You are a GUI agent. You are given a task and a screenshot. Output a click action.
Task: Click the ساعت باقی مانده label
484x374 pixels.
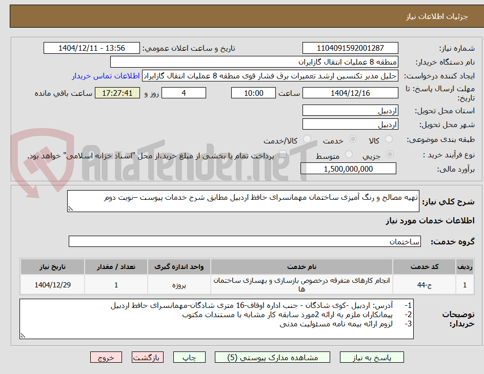pos(63,93)
